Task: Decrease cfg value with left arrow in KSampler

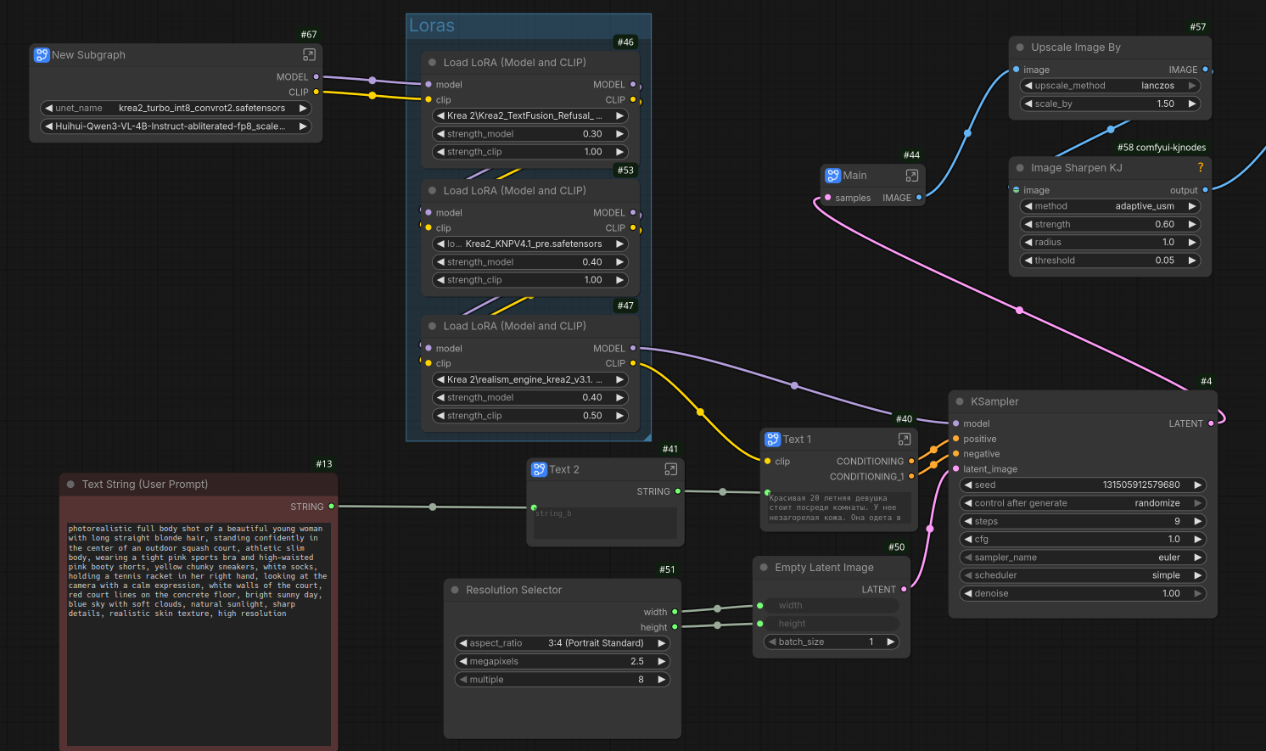Action: click(968, 540)
